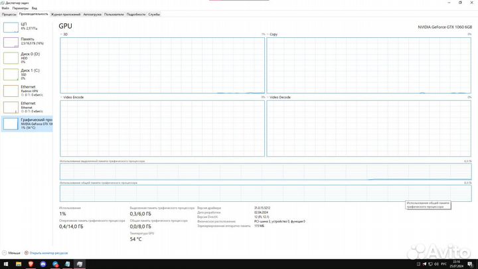
Task: Click the PCI-шина 3 location value
Action: (x=279, y=221)
